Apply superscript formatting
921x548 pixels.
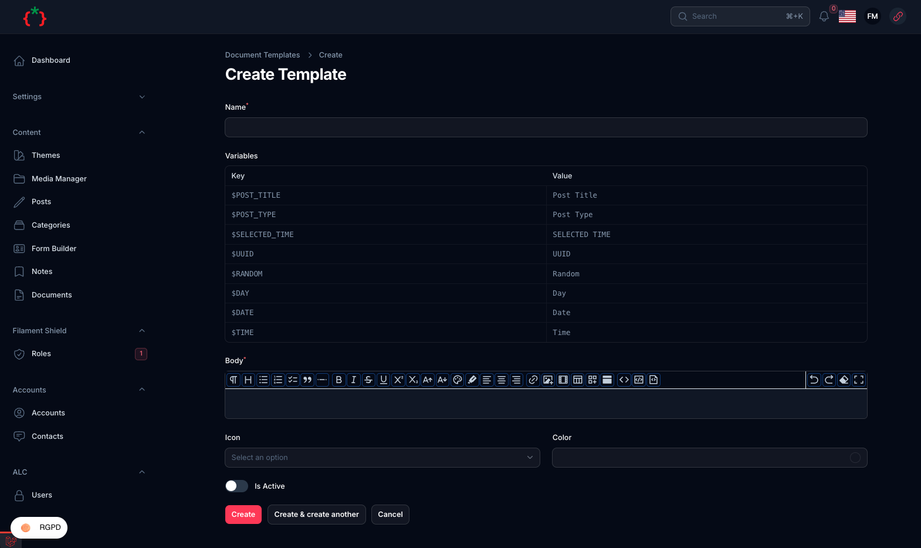(x=398, y=380)
